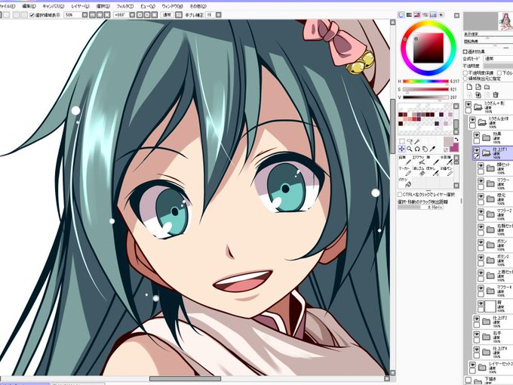Swap foreground and background colors

(x=457, y=140)
